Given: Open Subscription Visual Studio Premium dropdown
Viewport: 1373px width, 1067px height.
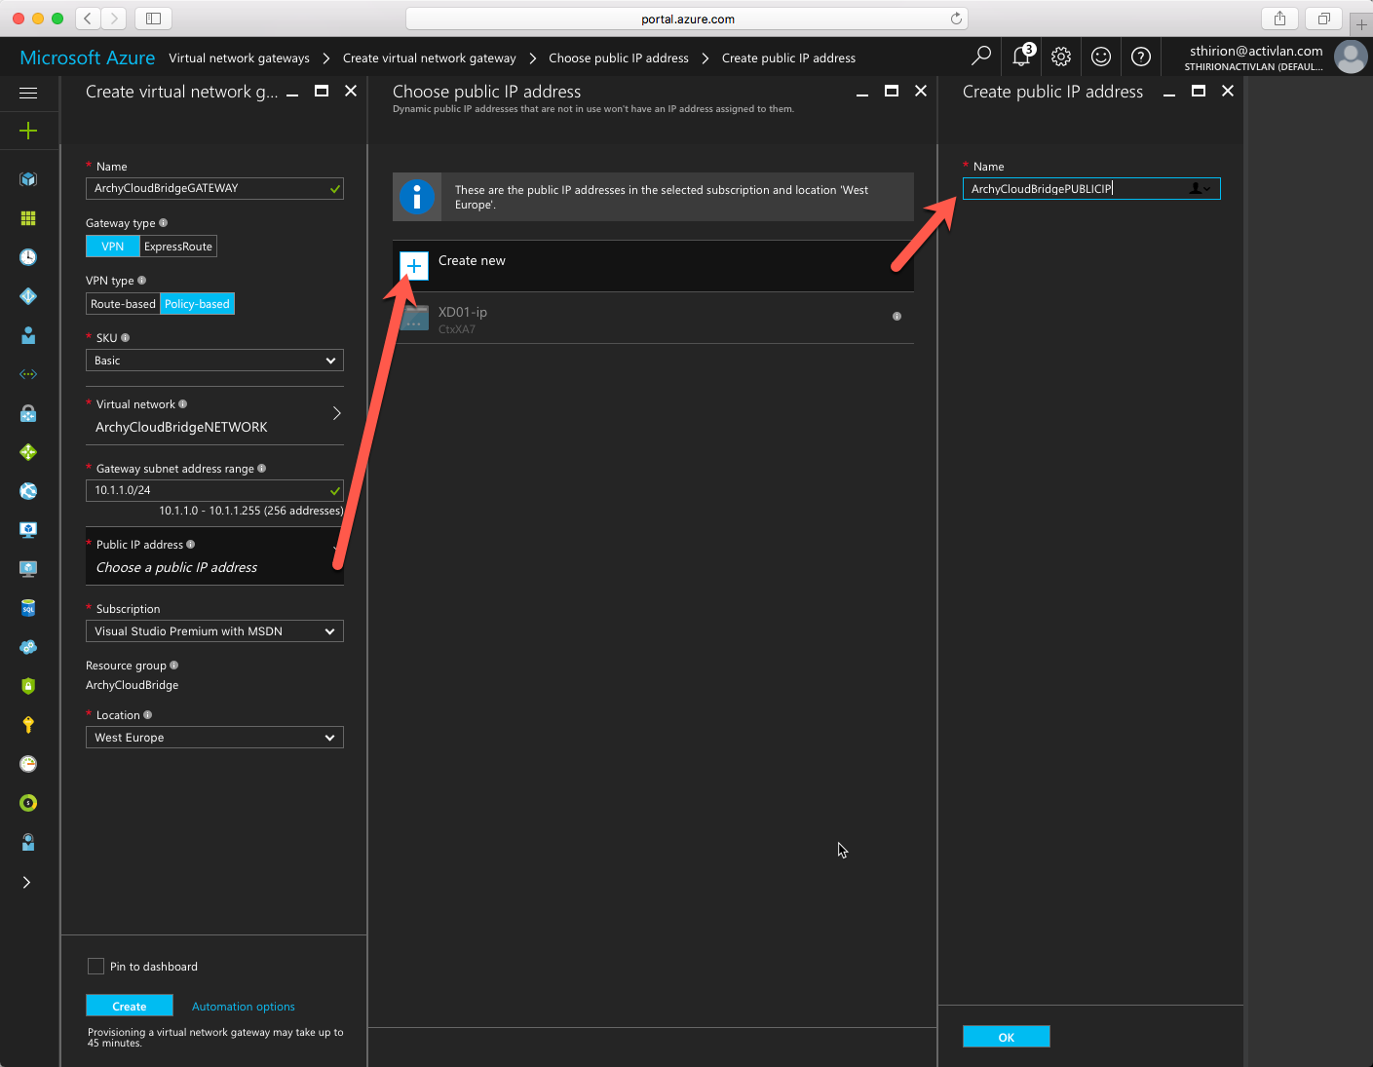Looking at the screenshot, I should pyautogui.click(x=214, y=631).
